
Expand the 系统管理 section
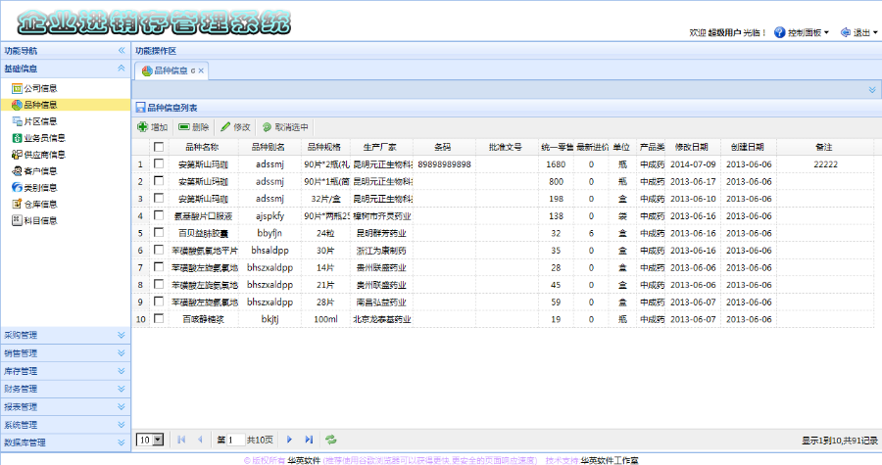pos(122,425)
